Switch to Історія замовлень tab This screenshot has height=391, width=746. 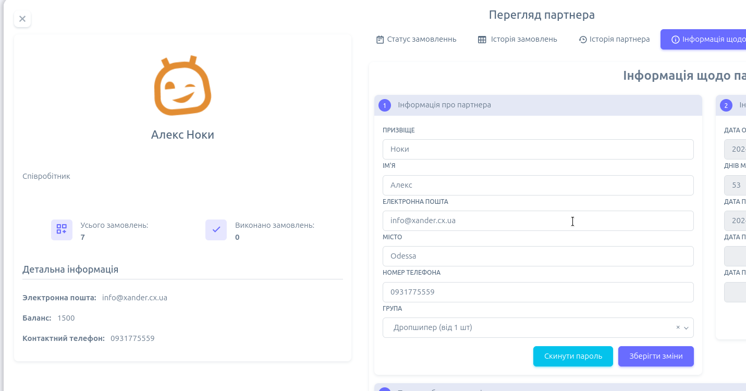[x=517, y=39]
